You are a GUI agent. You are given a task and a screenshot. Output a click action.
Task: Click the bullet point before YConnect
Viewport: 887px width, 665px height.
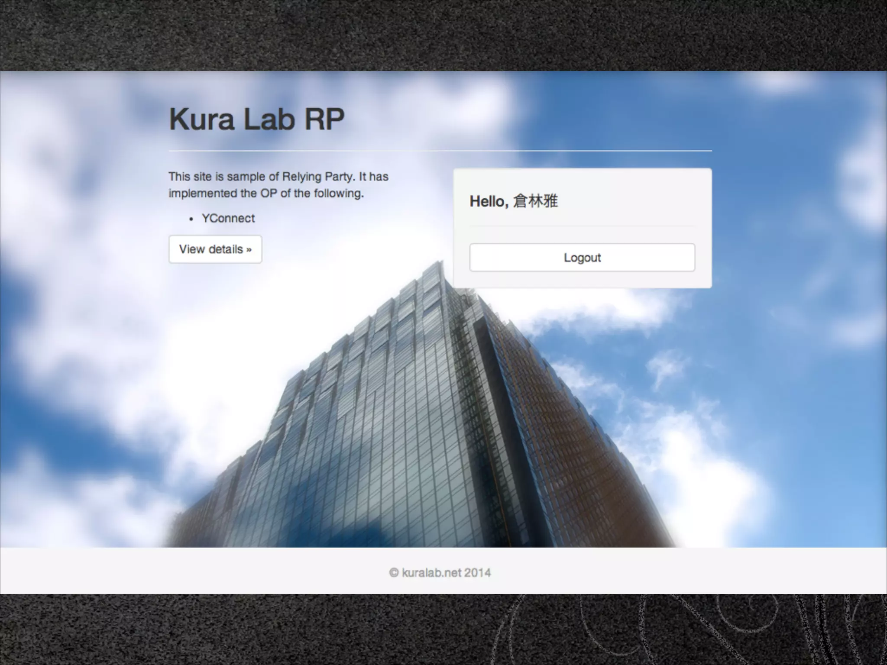coord(191,219)
